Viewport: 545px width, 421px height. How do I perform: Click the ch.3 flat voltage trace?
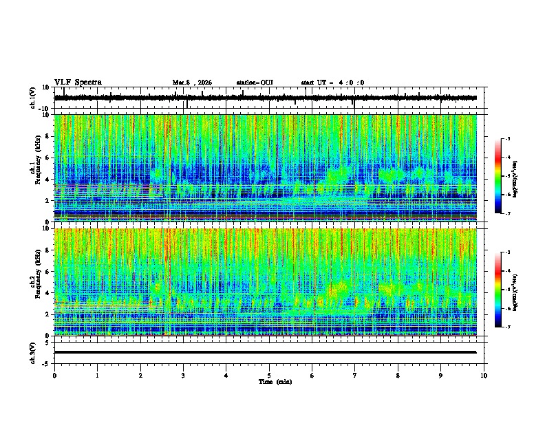point(265,352)
